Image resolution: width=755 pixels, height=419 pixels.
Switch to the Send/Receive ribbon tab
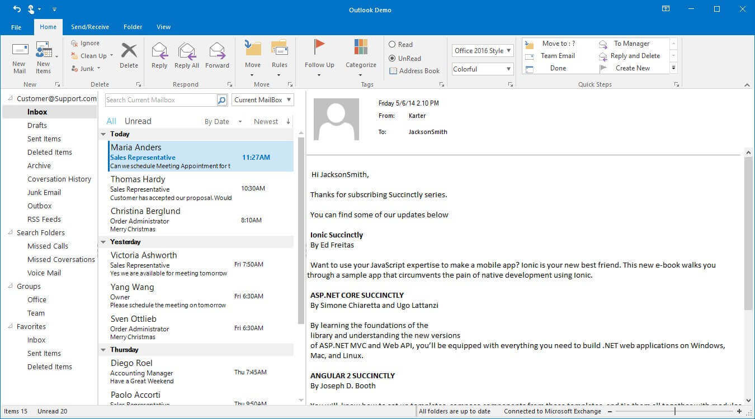90,26
